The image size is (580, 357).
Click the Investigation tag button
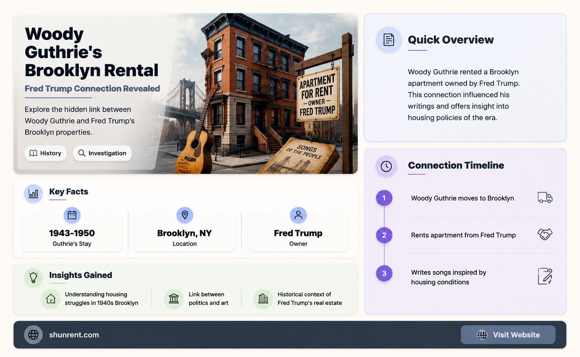pos(102,153)
